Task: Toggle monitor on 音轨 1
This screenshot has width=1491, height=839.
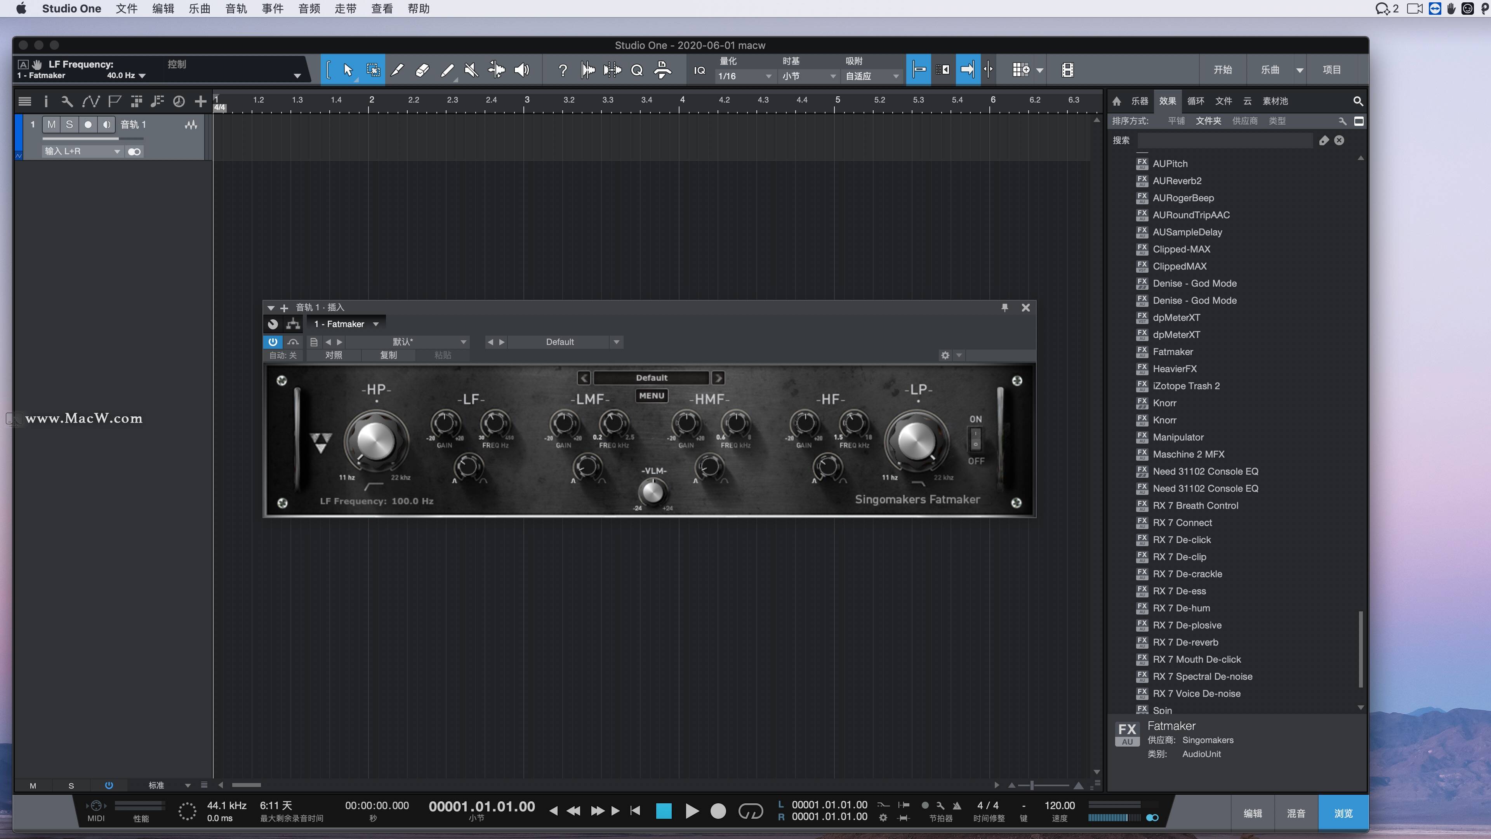Action: [x=106, y=124]
